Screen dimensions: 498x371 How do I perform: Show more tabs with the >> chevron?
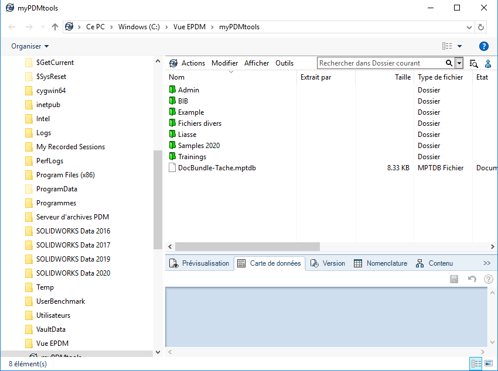click(487, 263)
